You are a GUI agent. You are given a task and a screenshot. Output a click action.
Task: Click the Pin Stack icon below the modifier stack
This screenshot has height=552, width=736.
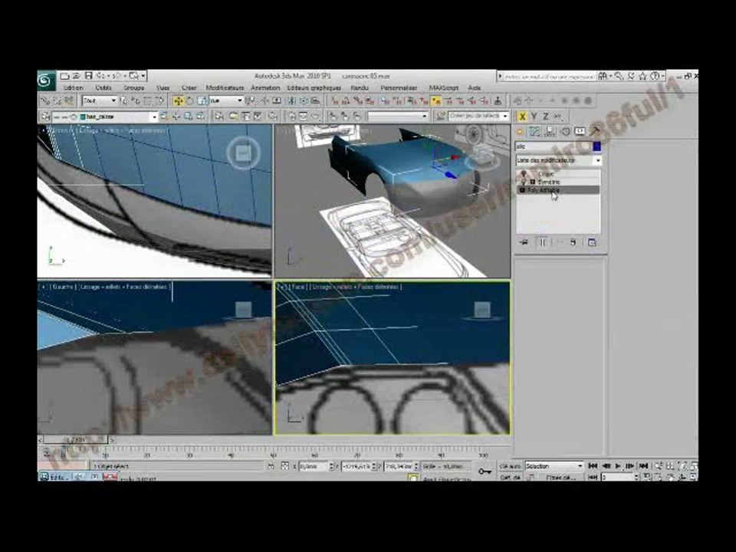524,242
